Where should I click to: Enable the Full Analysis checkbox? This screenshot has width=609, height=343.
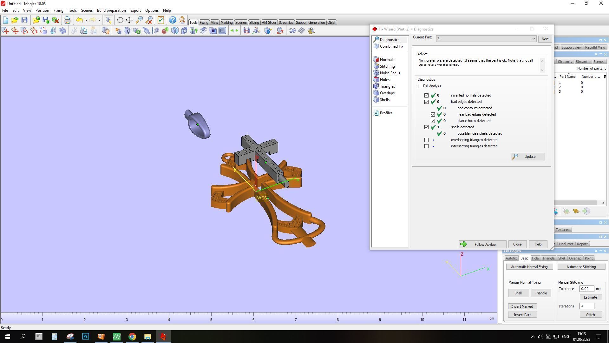point(420,86)
